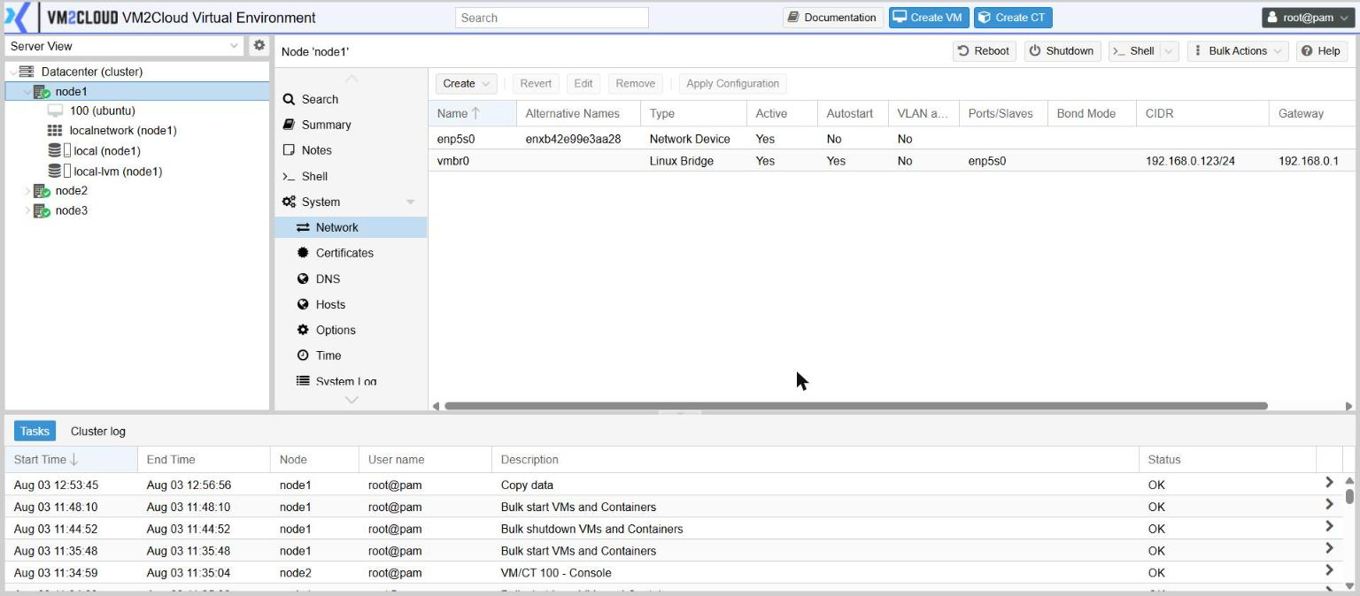Open localnetwork (node1) entry
The width and height of the screenshot is (1360, 596).
123,130
